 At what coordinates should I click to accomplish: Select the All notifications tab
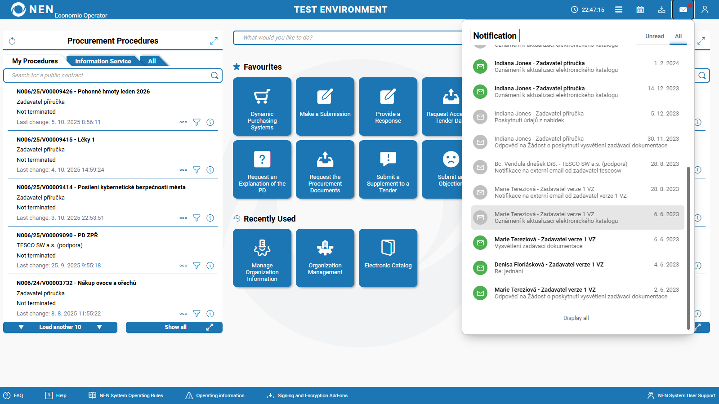point(678,36)
